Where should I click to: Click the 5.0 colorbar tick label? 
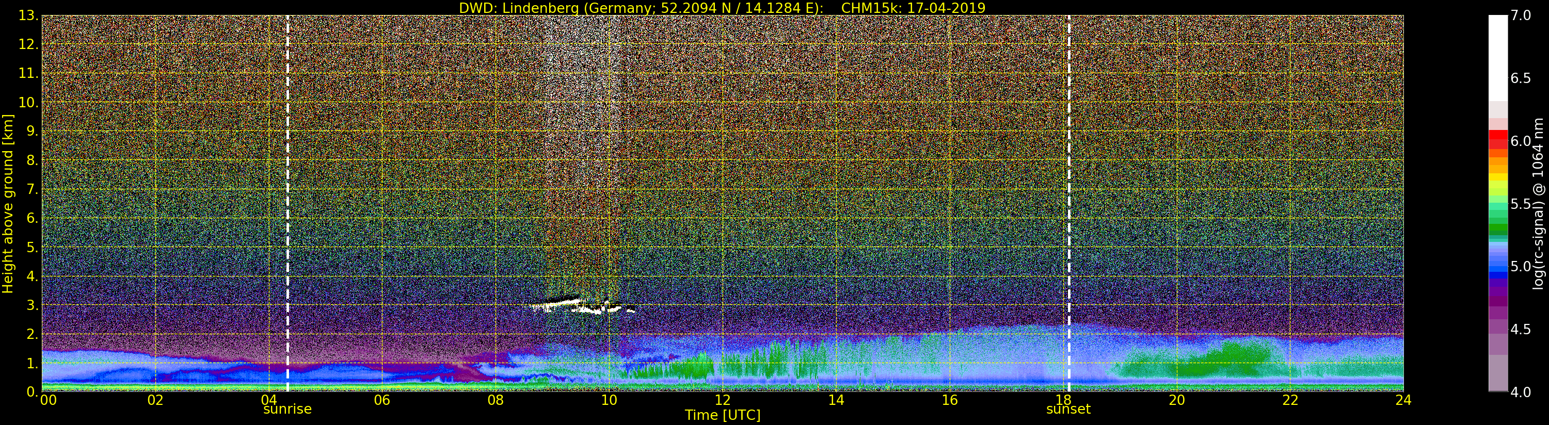point(1521,266)
